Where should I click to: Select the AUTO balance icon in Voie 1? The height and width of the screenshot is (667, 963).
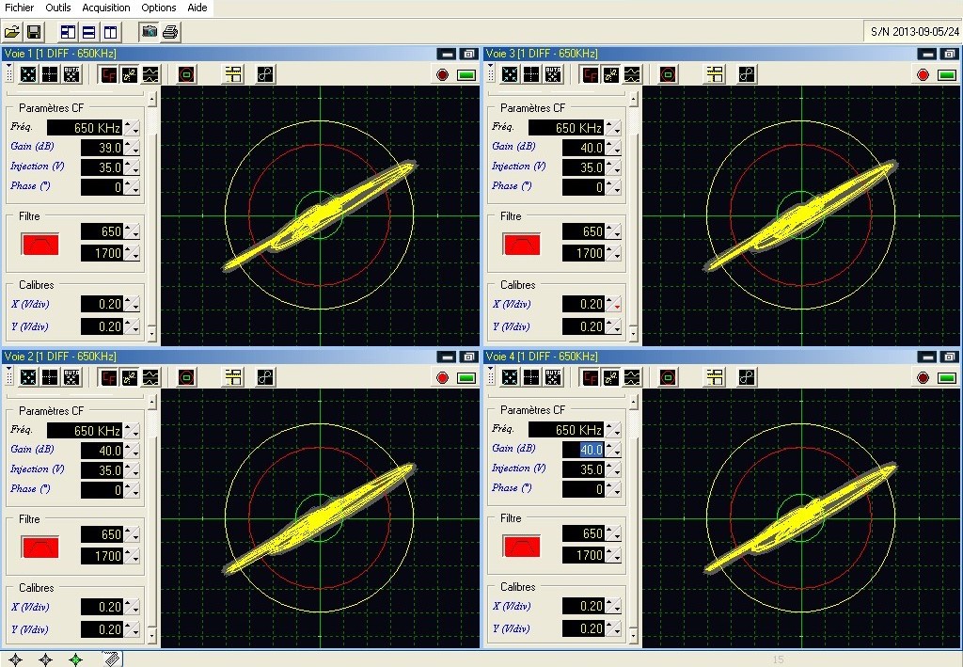click(x=71, y=74)
